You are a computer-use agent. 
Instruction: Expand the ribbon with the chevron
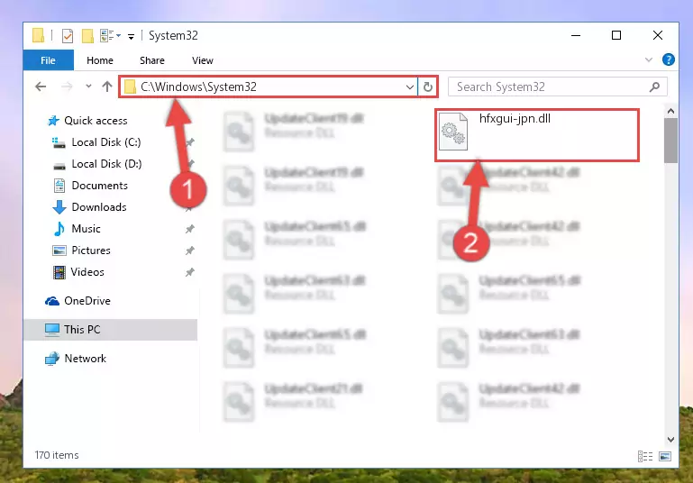(648, 59)
